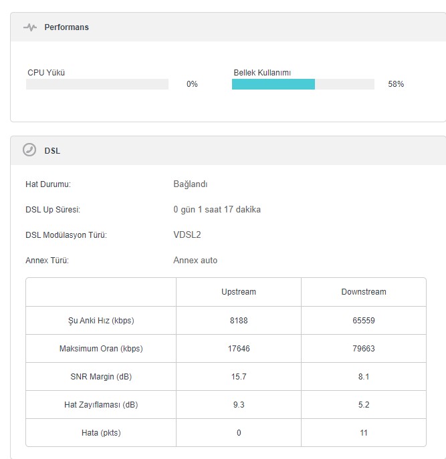Click the Upstream column header

[239, 292]
